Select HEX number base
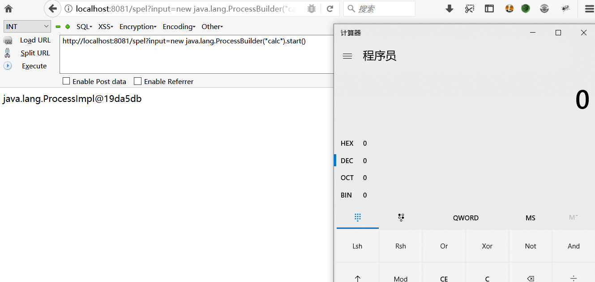This screenshot has height=282, width=595. (354, 143)
